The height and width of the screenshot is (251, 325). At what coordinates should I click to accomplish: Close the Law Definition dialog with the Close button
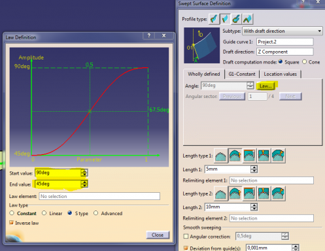[158, 235]
